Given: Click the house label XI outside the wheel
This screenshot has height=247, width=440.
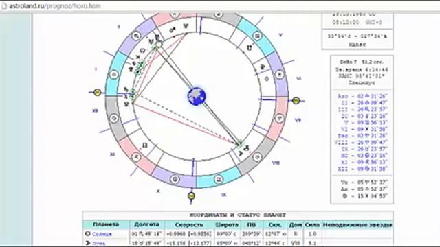Looking at the screenshot, I should [112, 154].
